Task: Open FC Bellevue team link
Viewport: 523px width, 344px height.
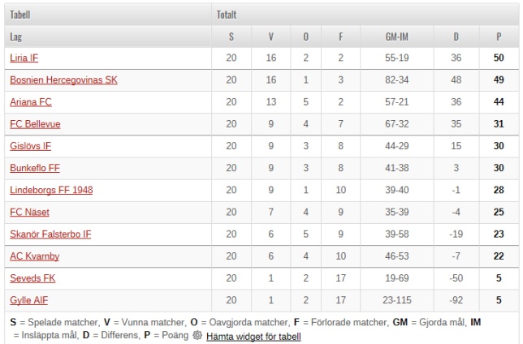Action: [35, 124]
